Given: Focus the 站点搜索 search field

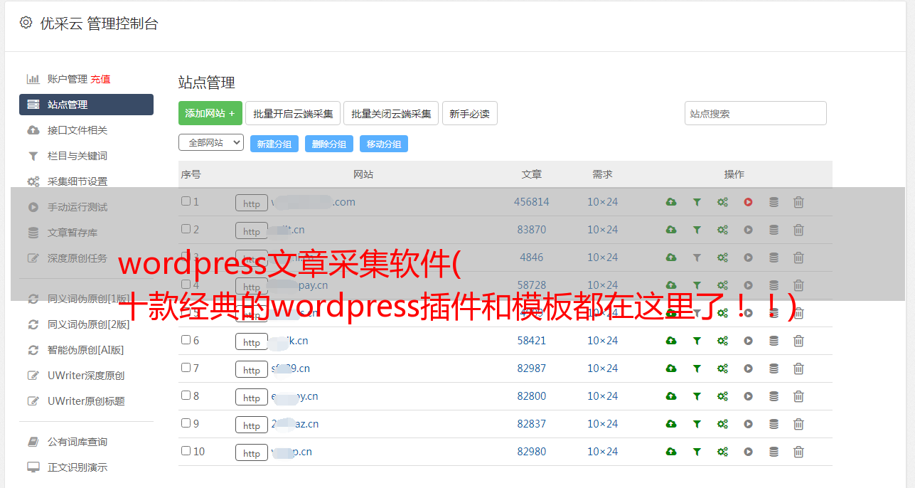Looking at the screenshot, I should [x=756, y=113].
